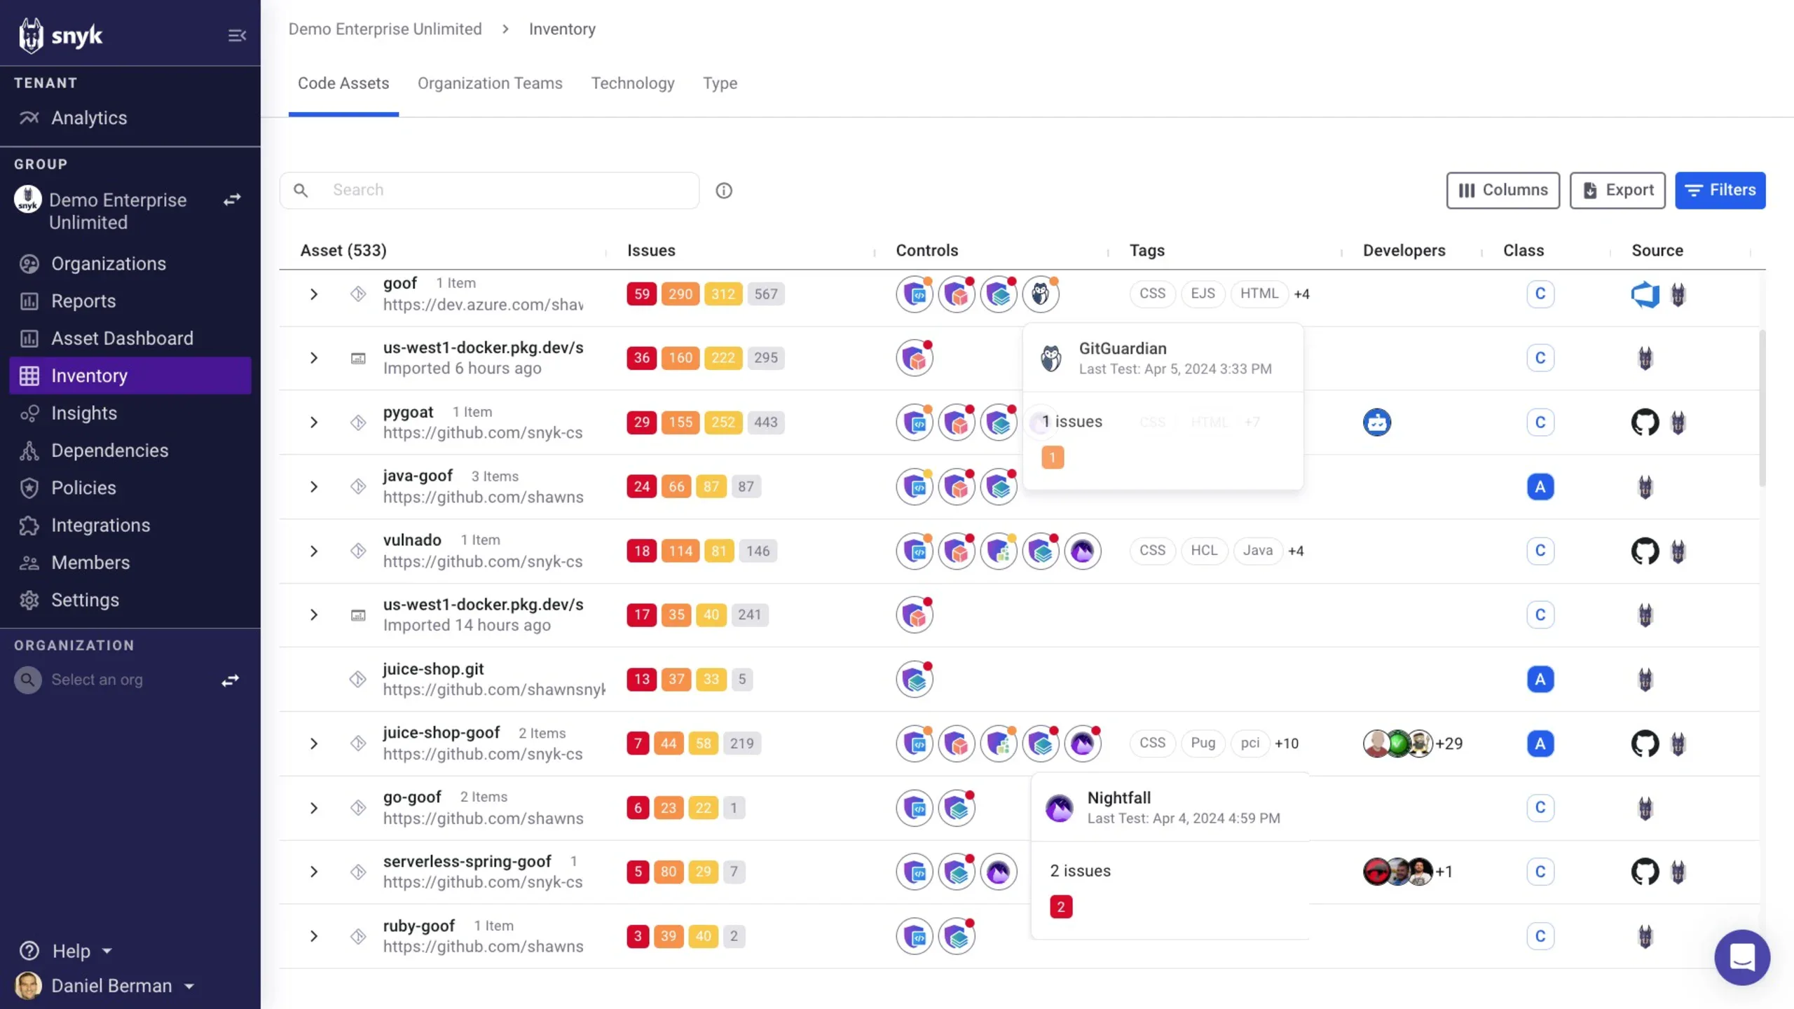Click the asset Search field
This screenshot has height=1009, width=1794.
coord(489,190)
